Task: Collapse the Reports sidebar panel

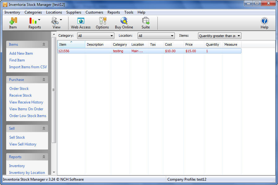Action: [x=44, y=157]
